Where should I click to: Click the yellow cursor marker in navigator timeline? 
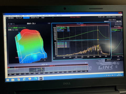(x=41, y=69)
